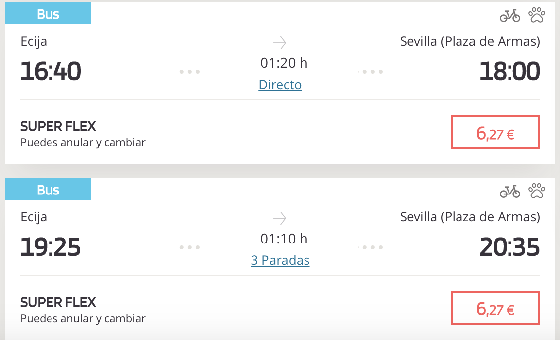Screen dimensions: 560x340
Task: Select 6,27 € fare for 19:25 departure
Action: 495,308
